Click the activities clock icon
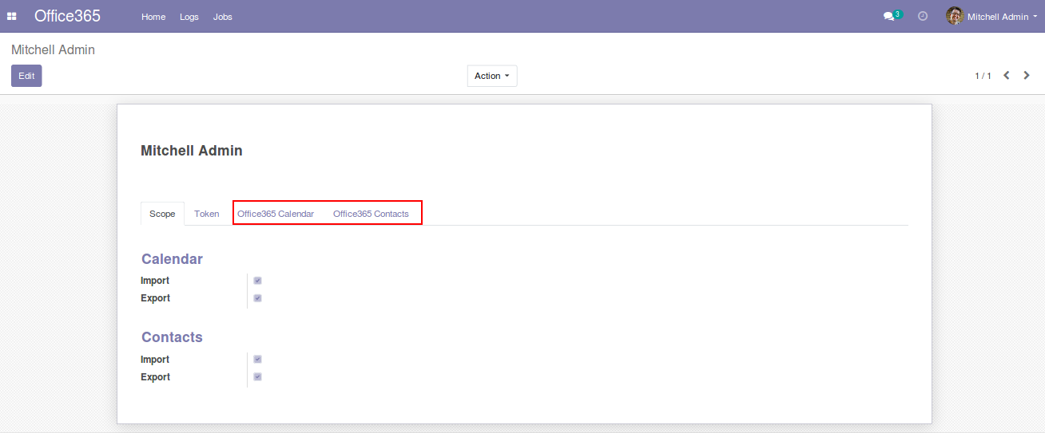The height and width of the screenshot is (433, 1045). (923, 16)
